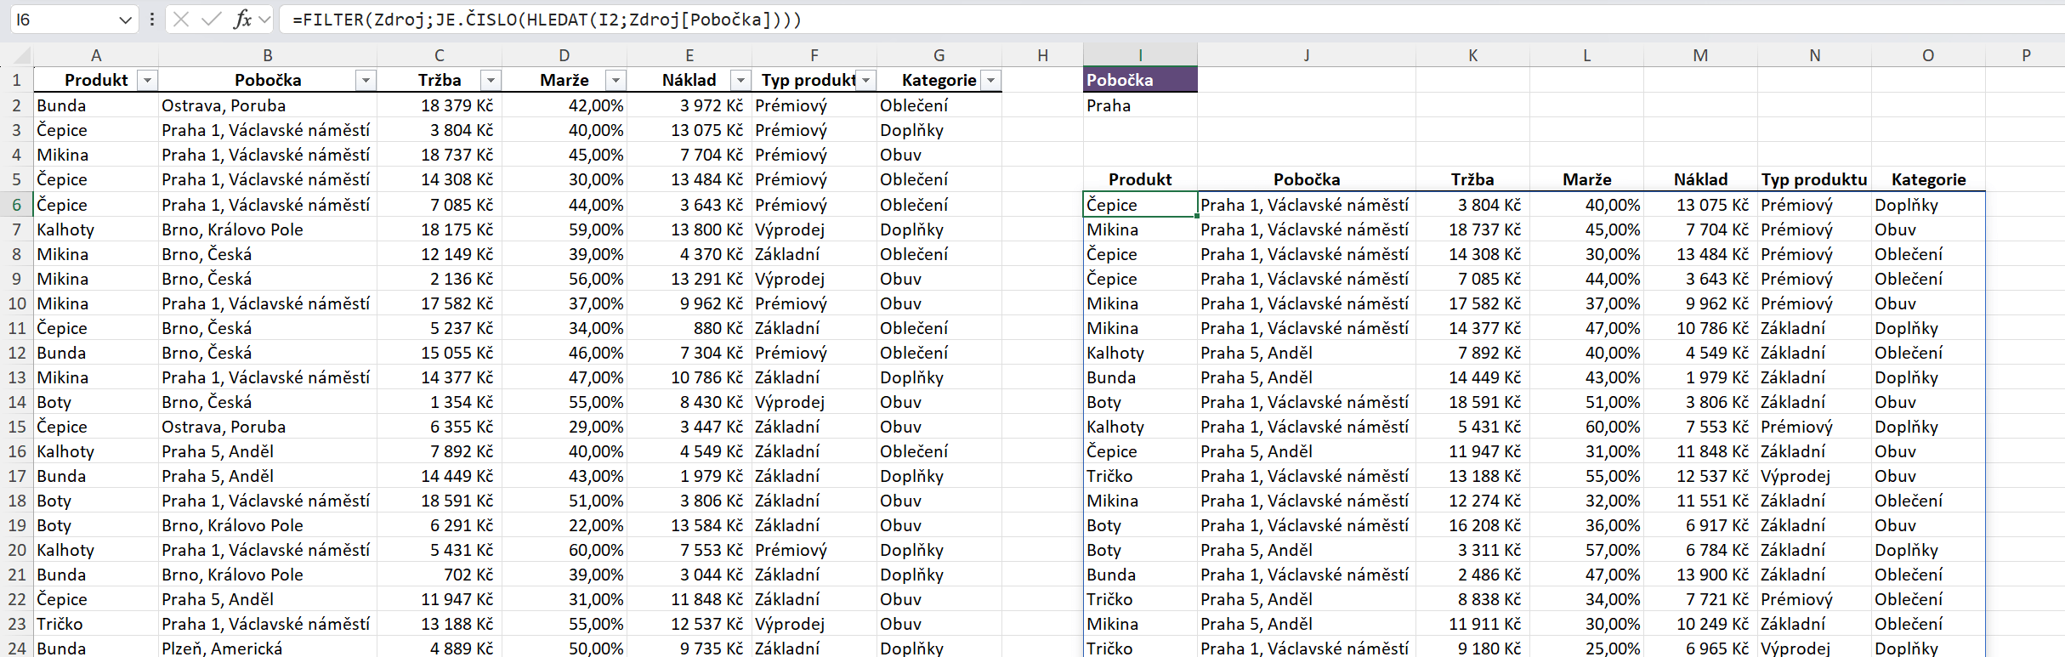Click into the FILTER formula text
Viewport: 2065px width, 657px height.
click(546, 19)
